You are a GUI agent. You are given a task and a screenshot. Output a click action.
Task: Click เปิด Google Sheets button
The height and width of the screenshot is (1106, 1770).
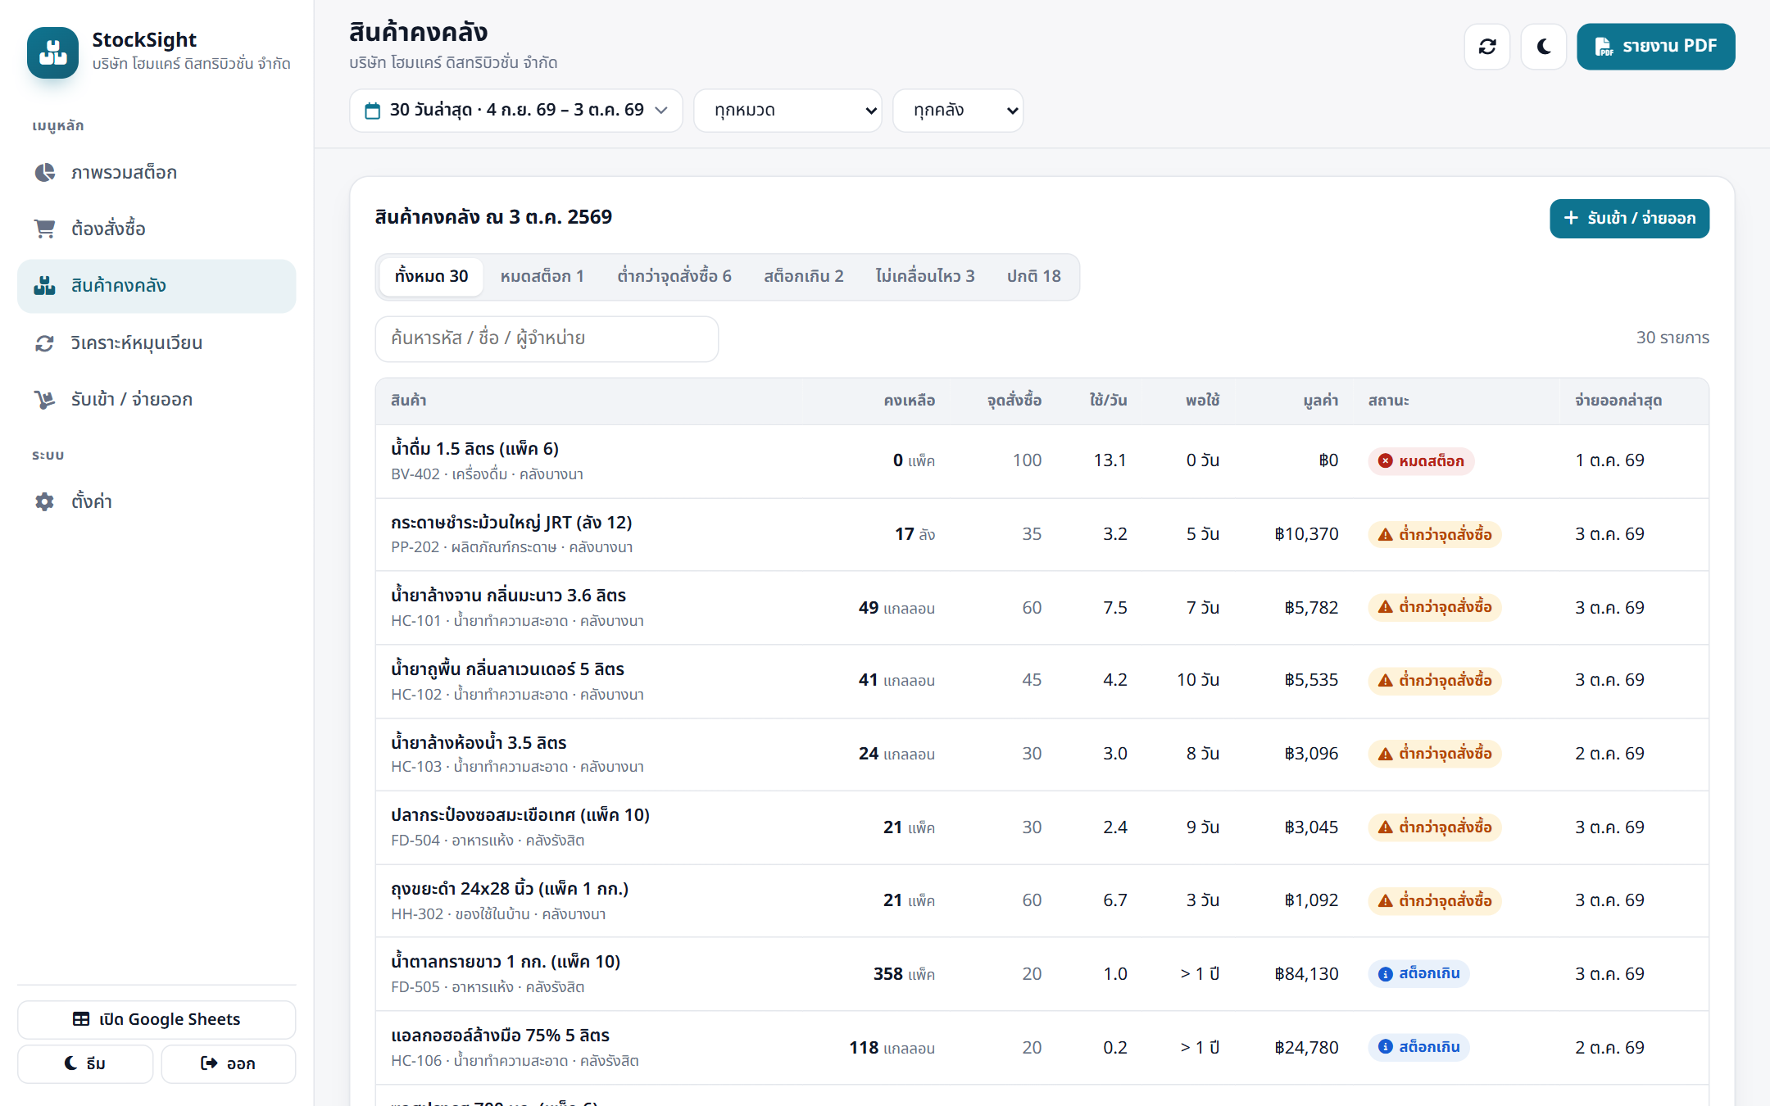tap(157, 1020)
